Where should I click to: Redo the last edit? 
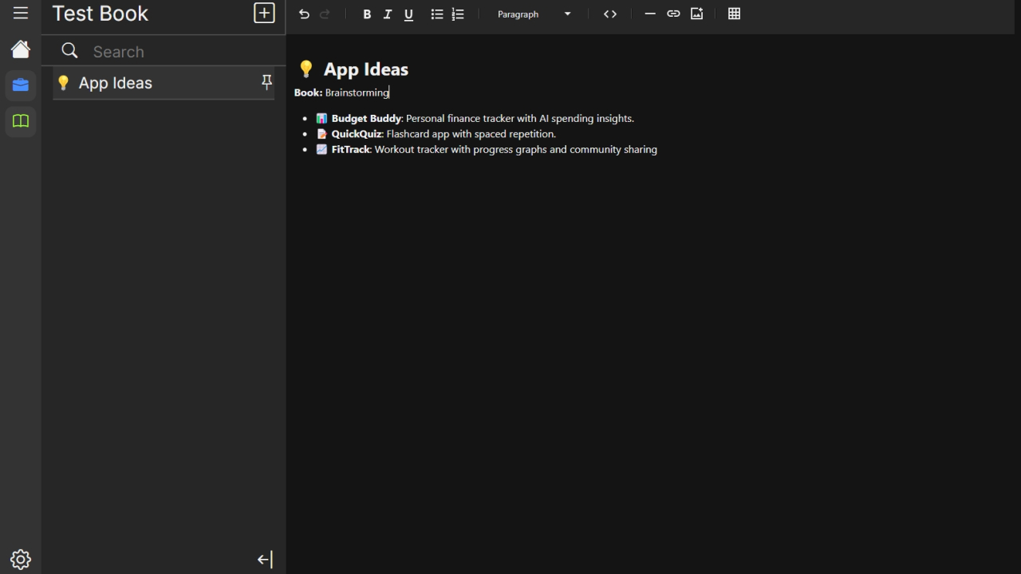point(325,14)
